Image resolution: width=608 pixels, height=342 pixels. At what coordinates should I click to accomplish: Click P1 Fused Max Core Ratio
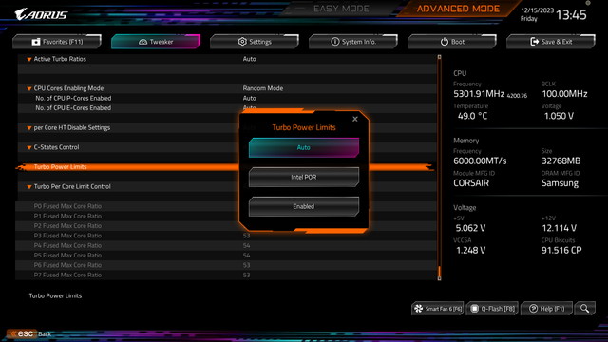pos(67,216)
